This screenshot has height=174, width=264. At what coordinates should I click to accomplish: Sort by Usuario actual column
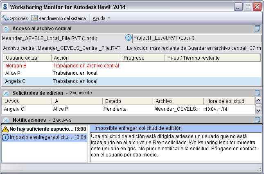click(27, 58)
